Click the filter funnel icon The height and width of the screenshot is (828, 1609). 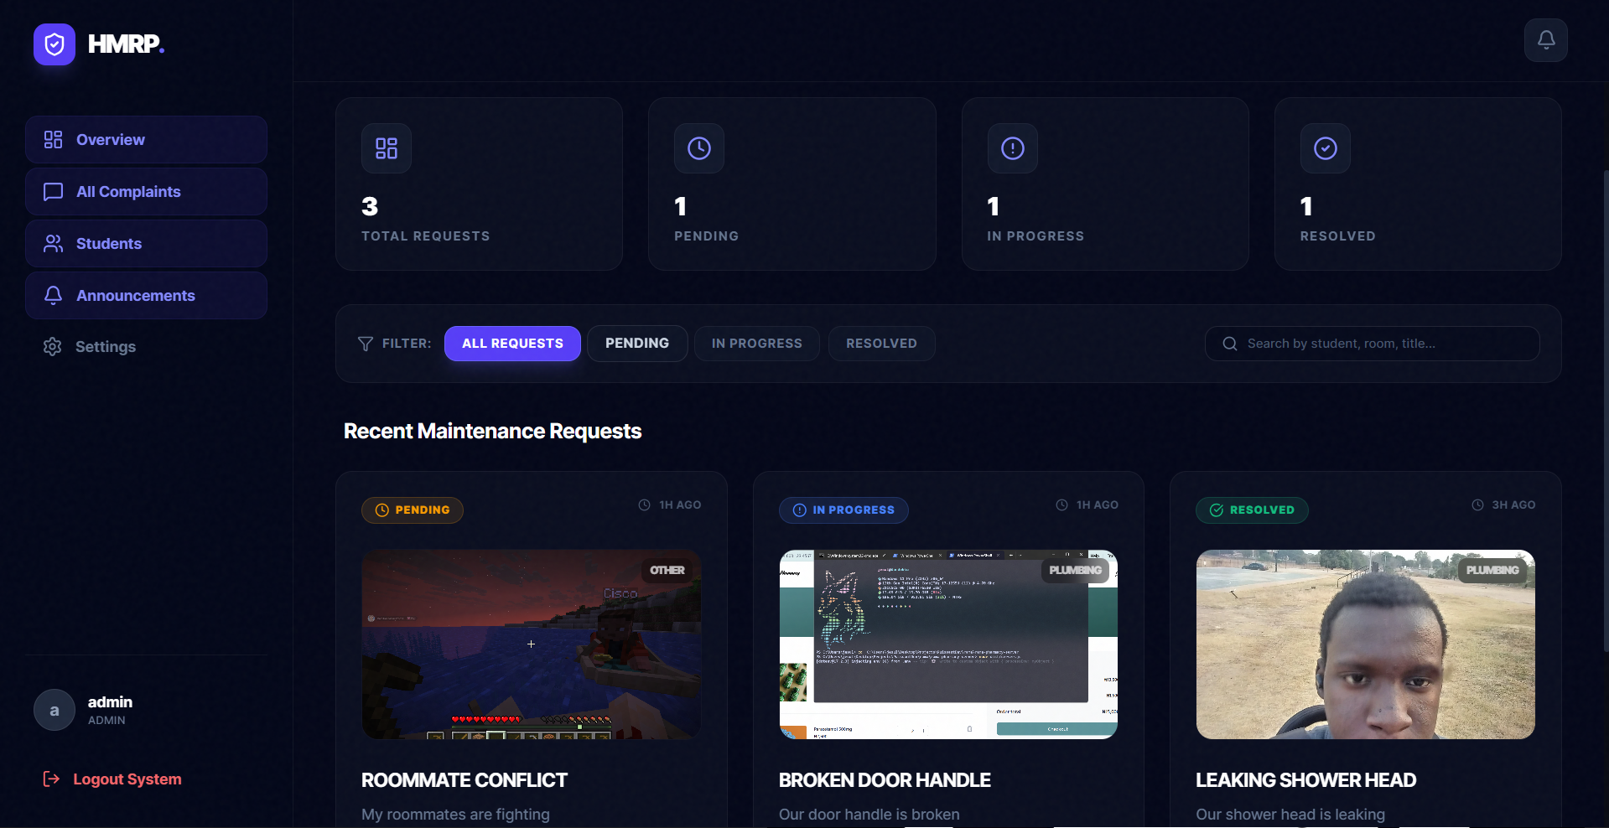coord(366,344)
